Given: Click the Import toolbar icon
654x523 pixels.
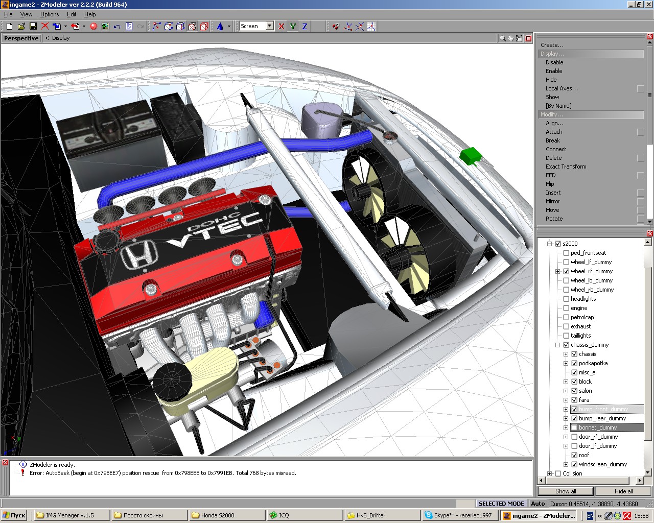Looking at the screenshot, I should click(x=57, y=26).
